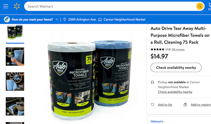Select thumbnail showing hand tearing blue towel

click(15, 57)
